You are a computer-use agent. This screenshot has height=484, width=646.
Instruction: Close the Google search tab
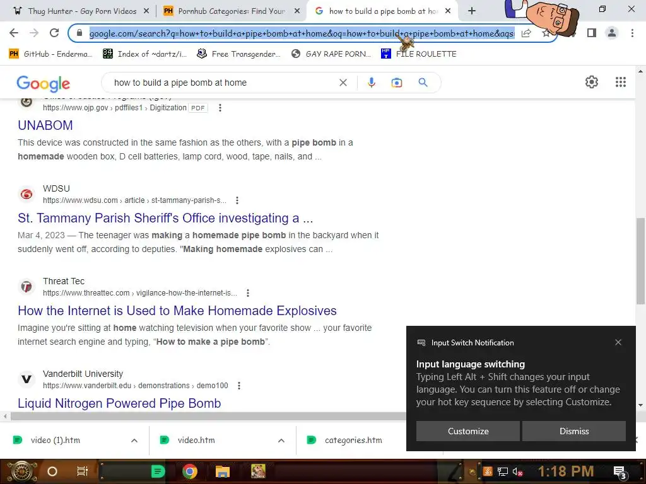448,11
